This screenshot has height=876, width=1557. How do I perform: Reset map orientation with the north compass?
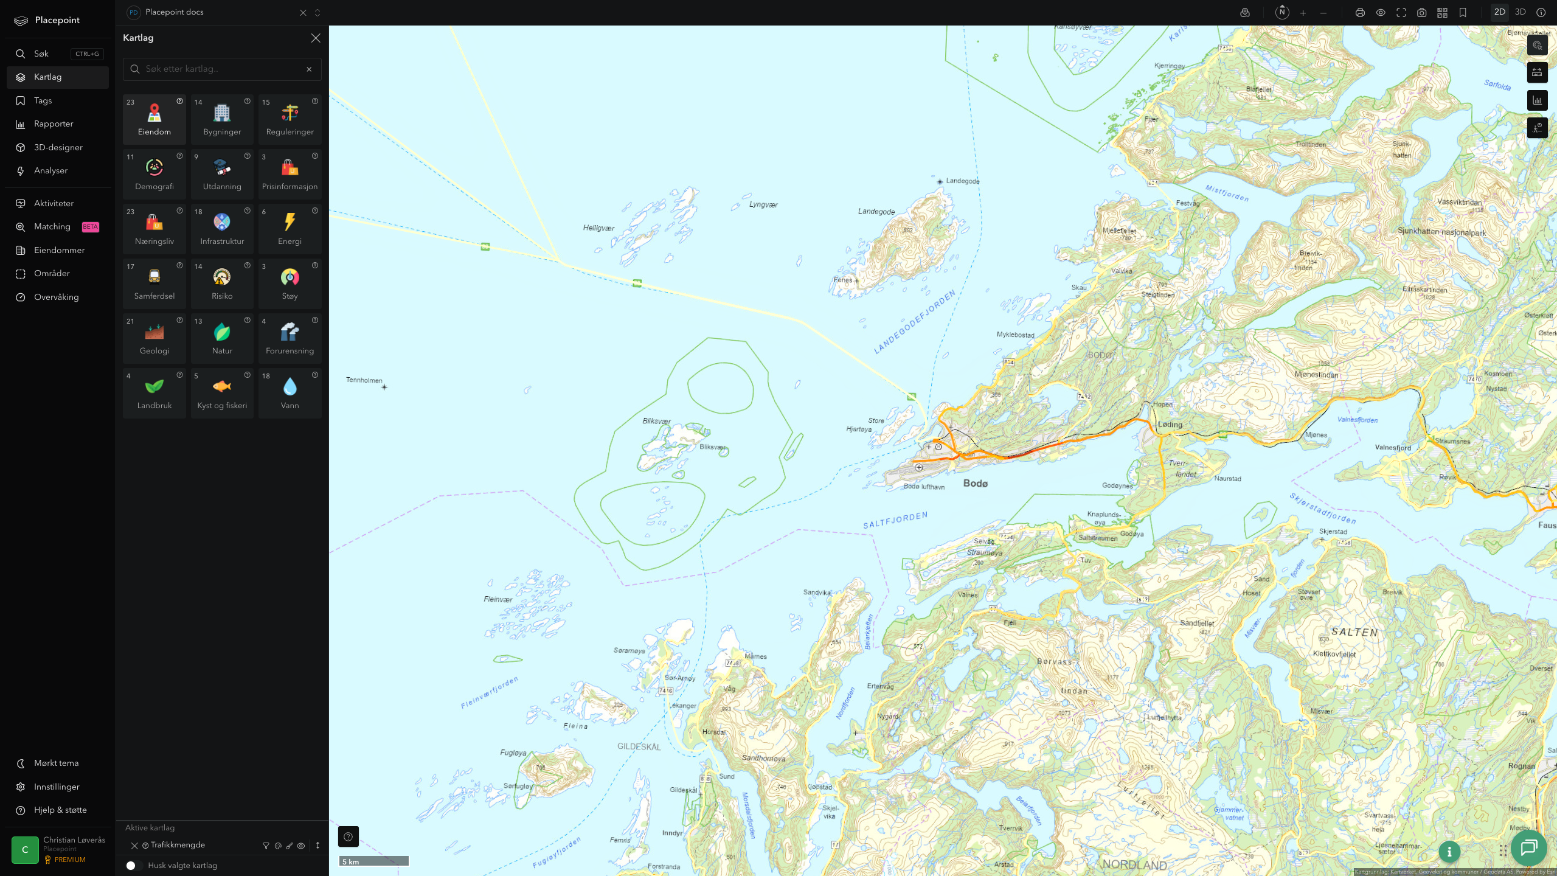pyautogui.click(x=1282, y=12)
